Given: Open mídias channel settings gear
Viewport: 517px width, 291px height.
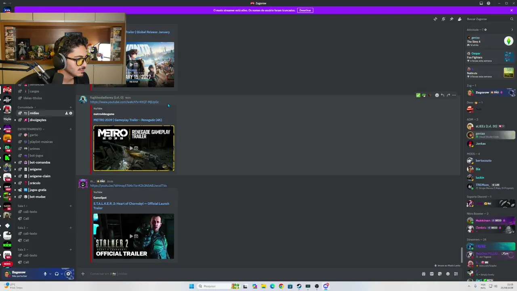Looking at the screenshot, I should (x=71, y=113).
